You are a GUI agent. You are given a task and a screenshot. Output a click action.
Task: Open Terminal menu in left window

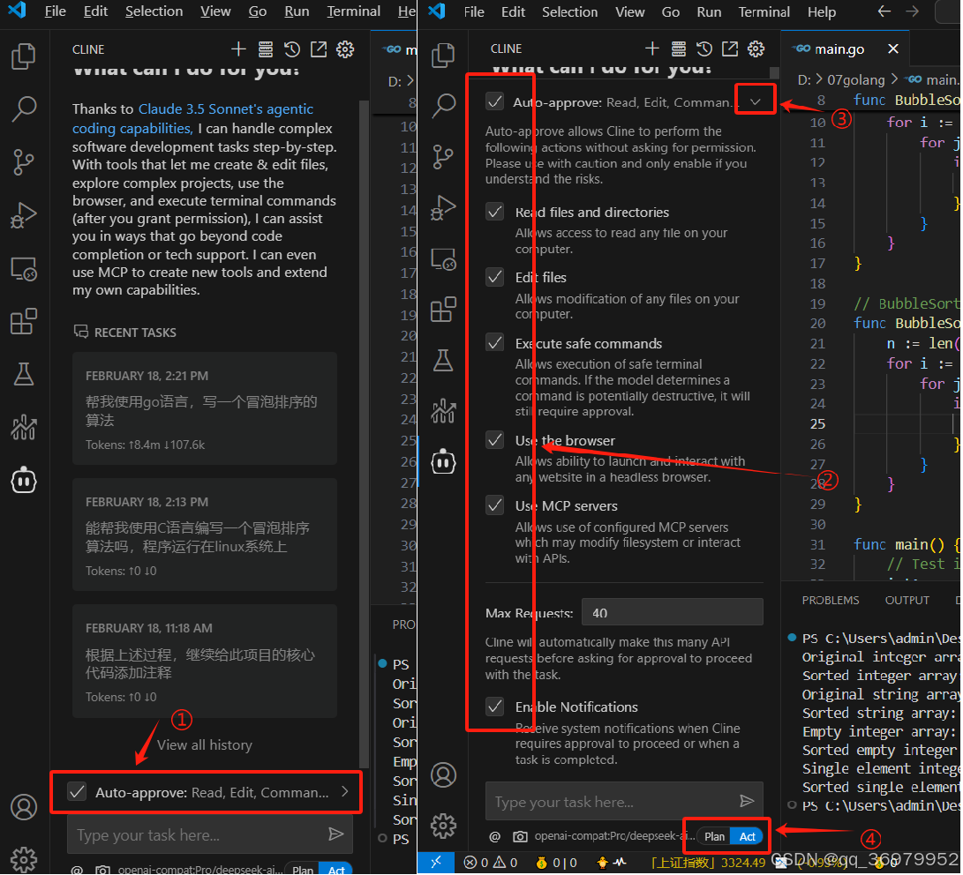[354, 11]
